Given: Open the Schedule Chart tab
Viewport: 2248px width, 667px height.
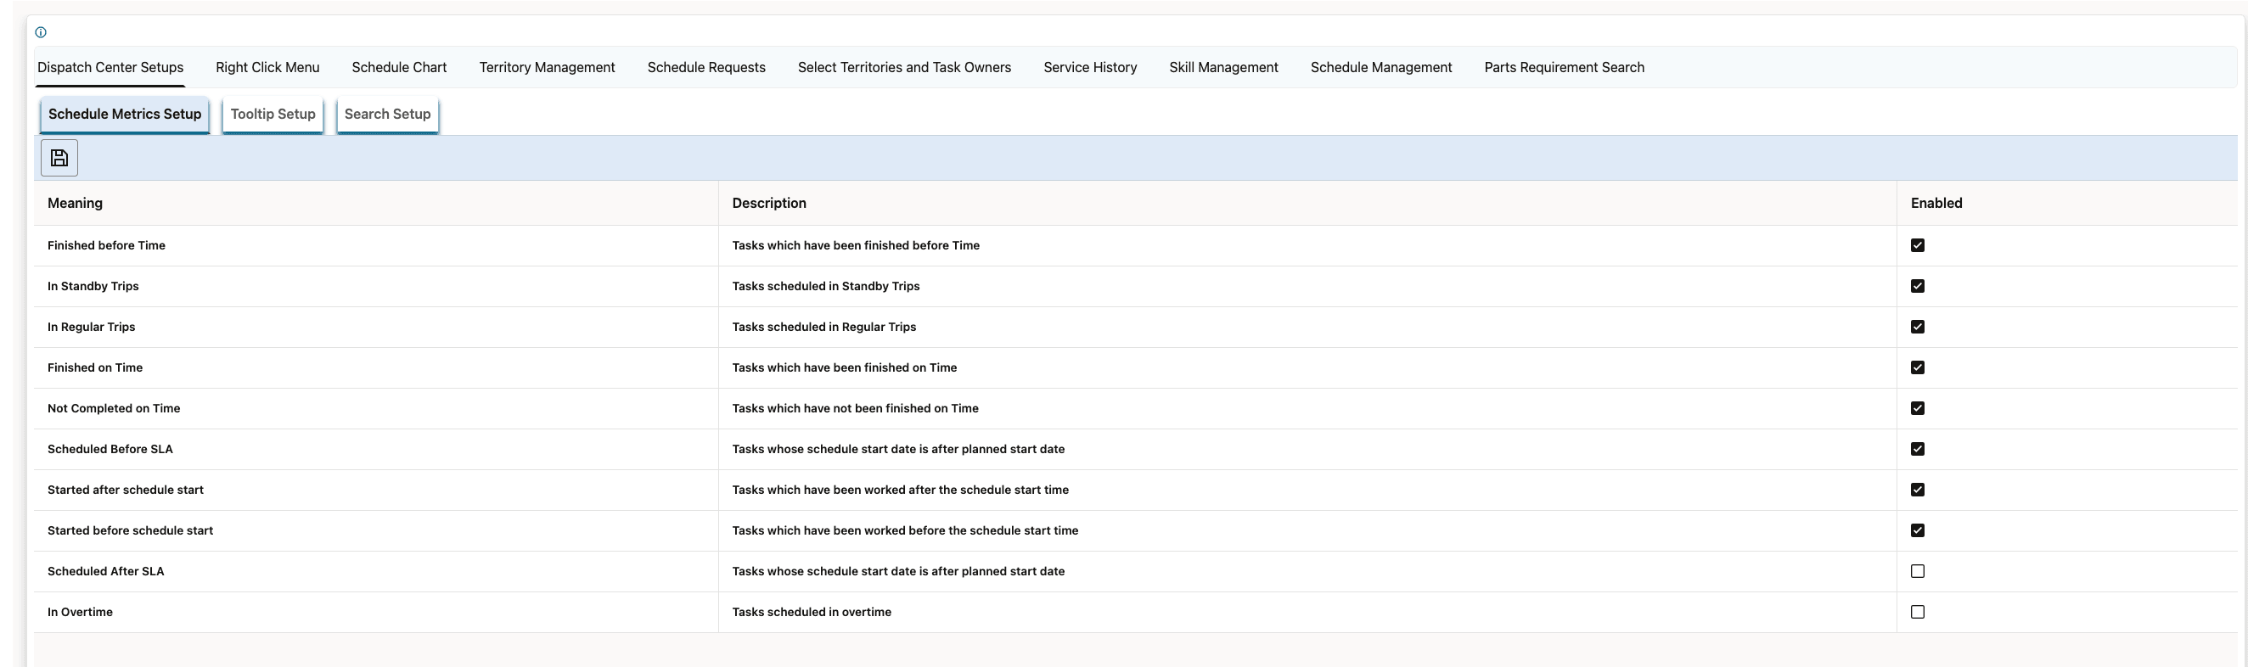Looking at the screenshot, I should [399, 67].
